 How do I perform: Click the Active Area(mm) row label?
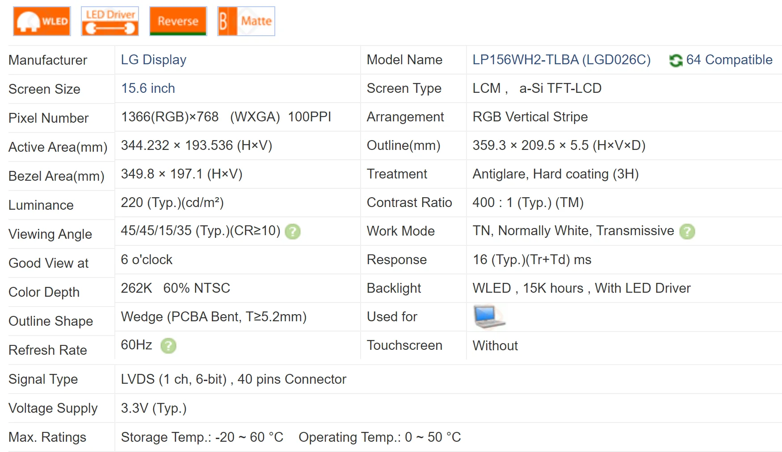pos(58,147)
